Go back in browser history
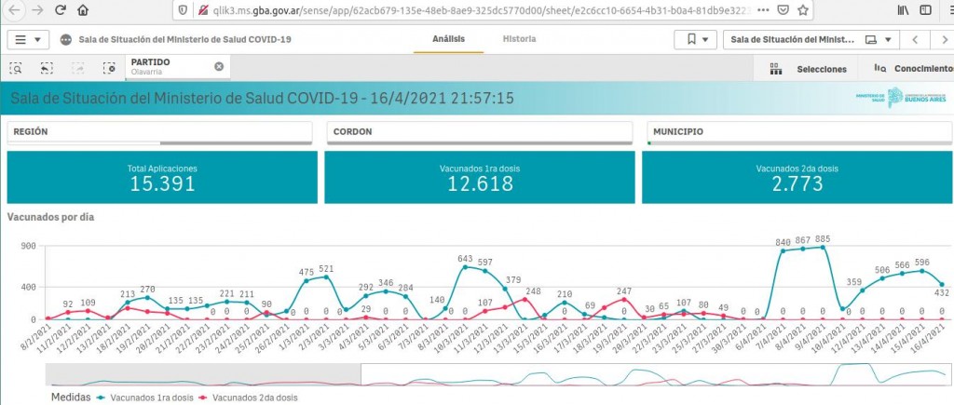The image size is (954, 405). click(x=14, y=10)
